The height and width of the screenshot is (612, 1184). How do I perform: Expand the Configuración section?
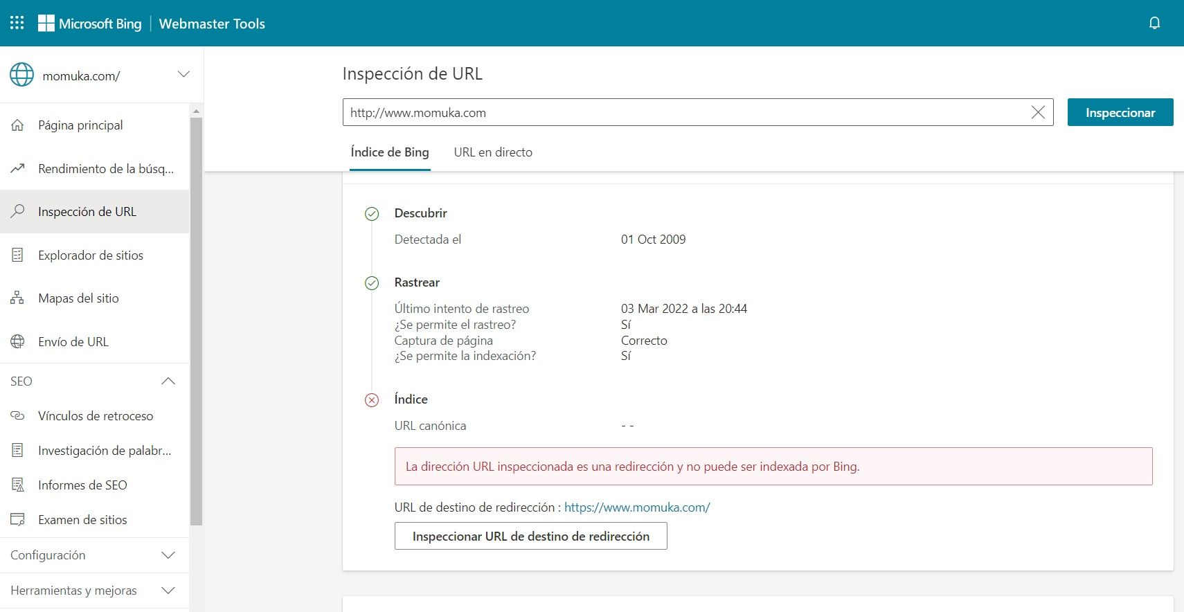pyautogui.click(x=94, y=555)
